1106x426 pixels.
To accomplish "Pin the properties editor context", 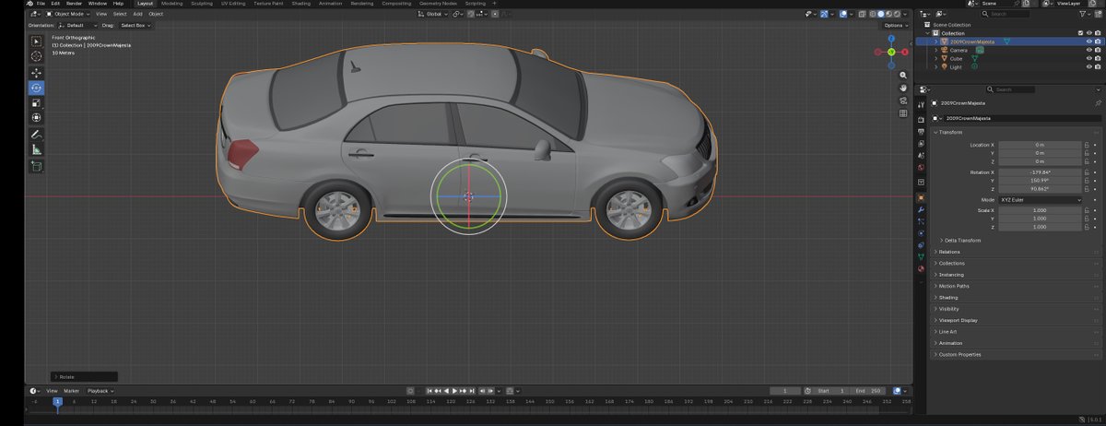I will [x=1098, y=103].
